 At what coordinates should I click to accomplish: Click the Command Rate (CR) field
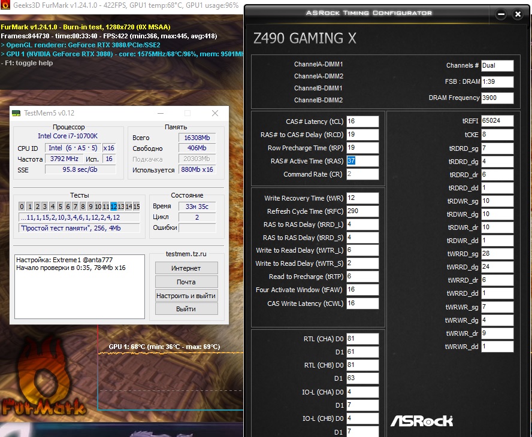(x=362, y=174)
